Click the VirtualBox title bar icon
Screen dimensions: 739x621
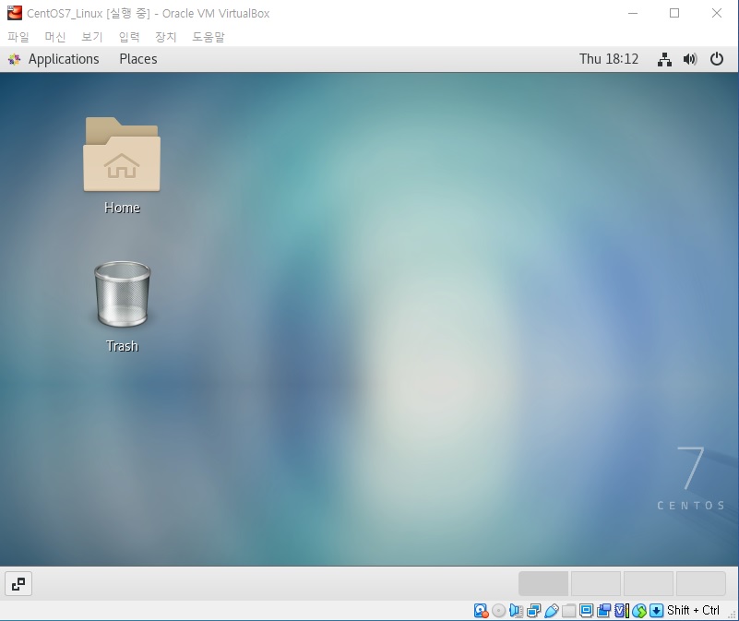pyautogui.click(x=15, y=13)
